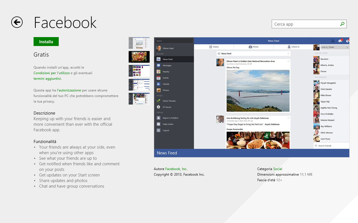Click the Descrizione heading
Screen dimensions: 358x223
click(x=44, y=113)
